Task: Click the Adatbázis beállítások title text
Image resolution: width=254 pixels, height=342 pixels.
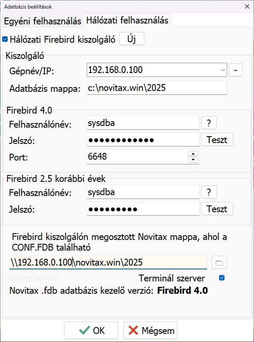Action: 28,7
